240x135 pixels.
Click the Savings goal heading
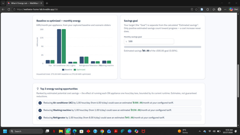pyautogui.click(x=131, y=21)
